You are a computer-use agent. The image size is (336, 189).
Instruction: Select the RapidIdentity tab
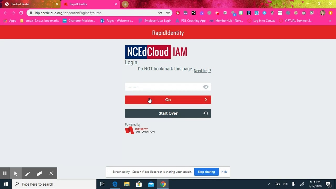click(x=84, y=4)
